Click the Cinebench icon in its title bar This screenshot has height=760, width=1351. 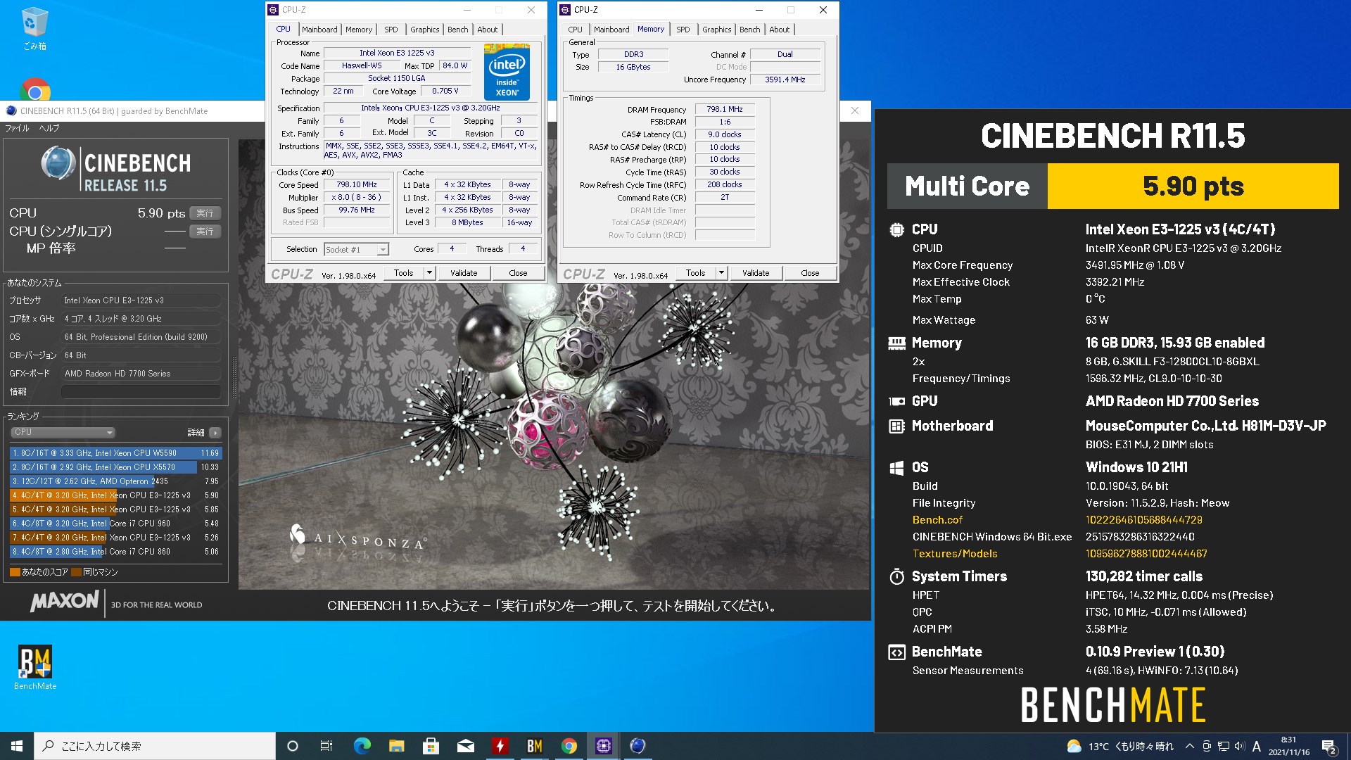coord(11,110)
